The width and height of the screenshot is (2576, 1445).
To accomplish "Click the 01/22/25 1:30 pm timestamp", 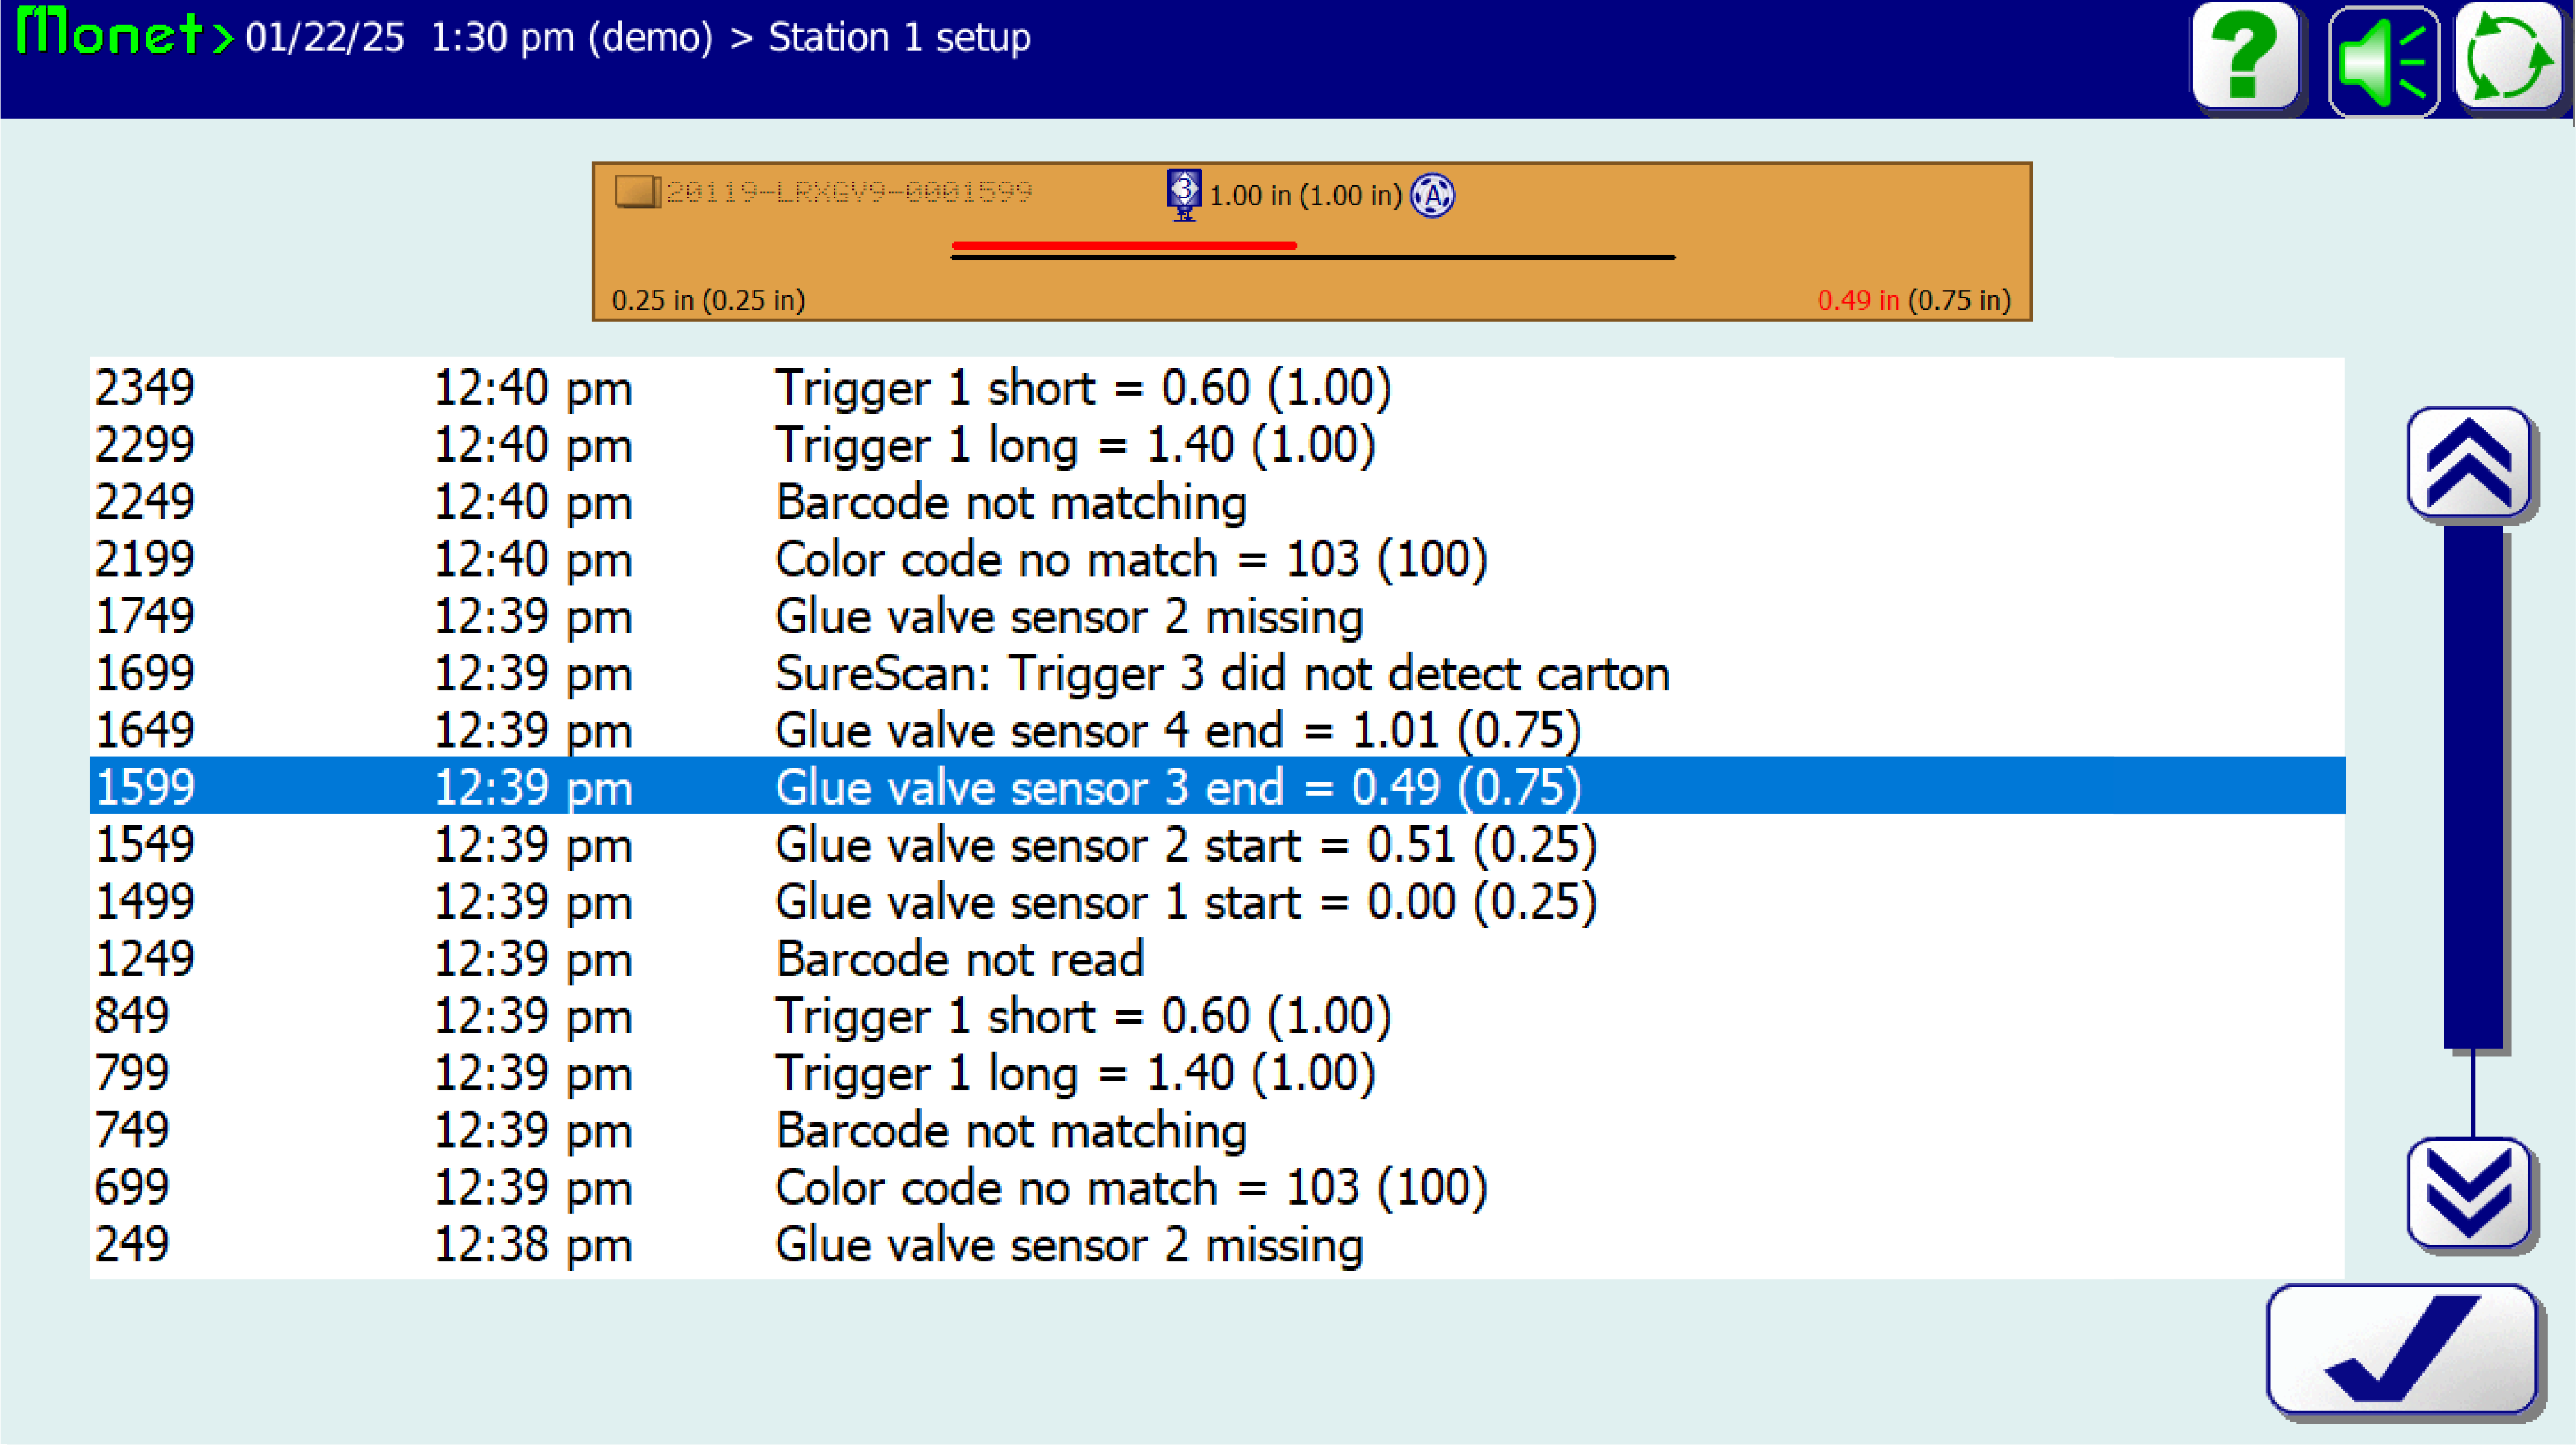I will (410, 37).
